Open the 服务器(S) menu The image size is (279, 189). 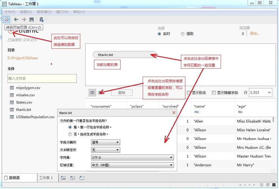pyautogui.click(x=44, y=12)
